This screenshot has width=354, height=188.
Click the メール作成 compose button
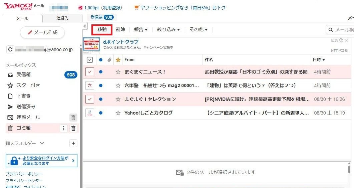coord(42,32)
